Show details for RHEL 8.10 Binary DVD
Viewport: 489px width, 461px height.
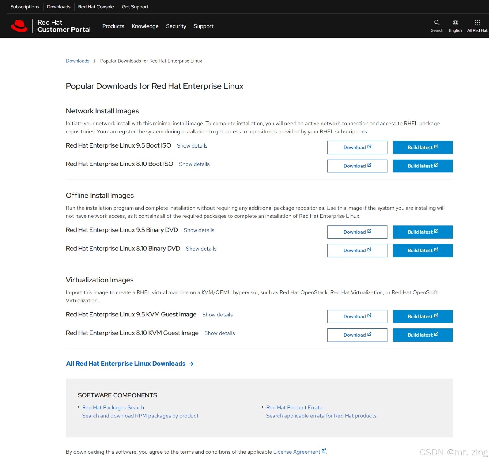click(x=201, y=249)
